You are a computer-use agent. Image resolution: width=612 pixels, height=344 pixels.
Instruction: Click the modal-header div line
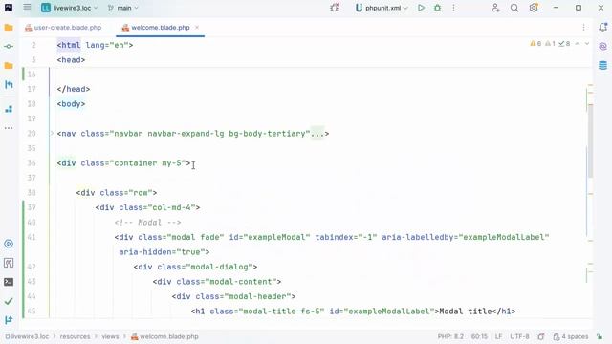pos(233,296)
